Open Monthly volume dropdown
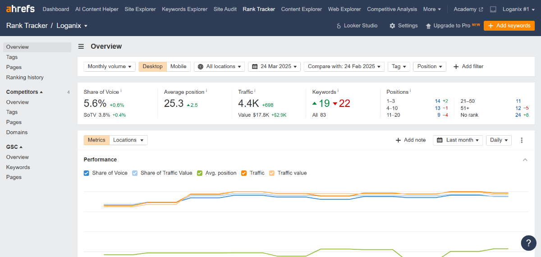This screenshot has width=541, height=257. 110,66
